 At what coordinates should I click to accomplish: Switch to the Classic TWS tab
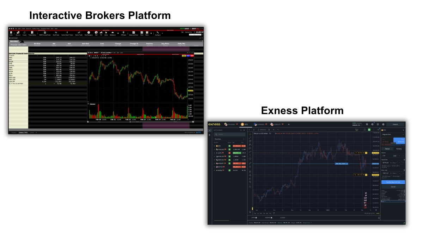coord(24,132)
